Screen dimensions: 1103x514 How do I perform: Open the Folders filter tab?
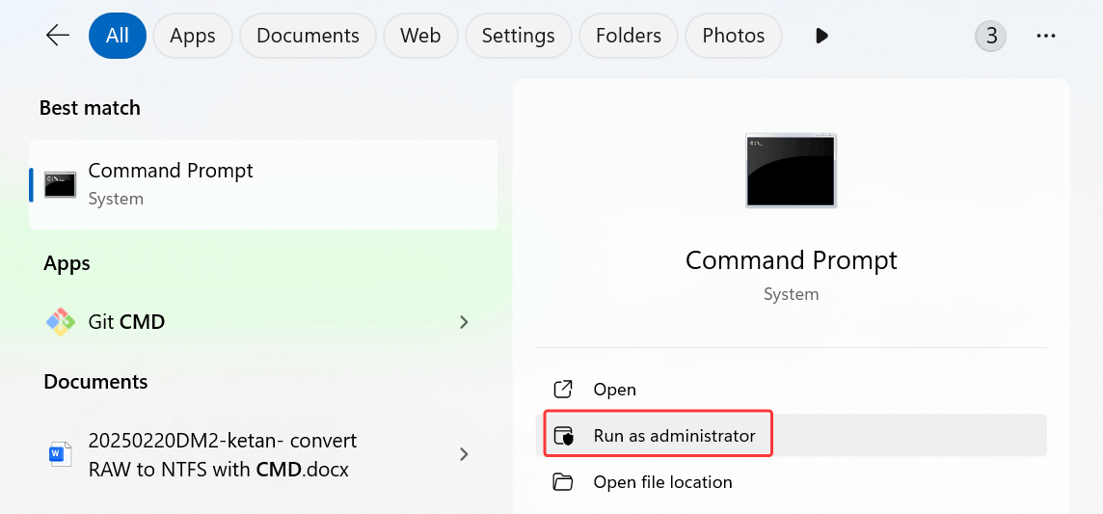pos(626,36)
